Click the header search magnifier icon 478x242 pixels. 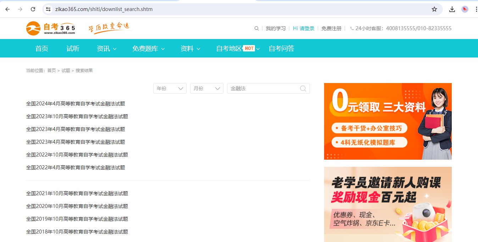point(256,28)
